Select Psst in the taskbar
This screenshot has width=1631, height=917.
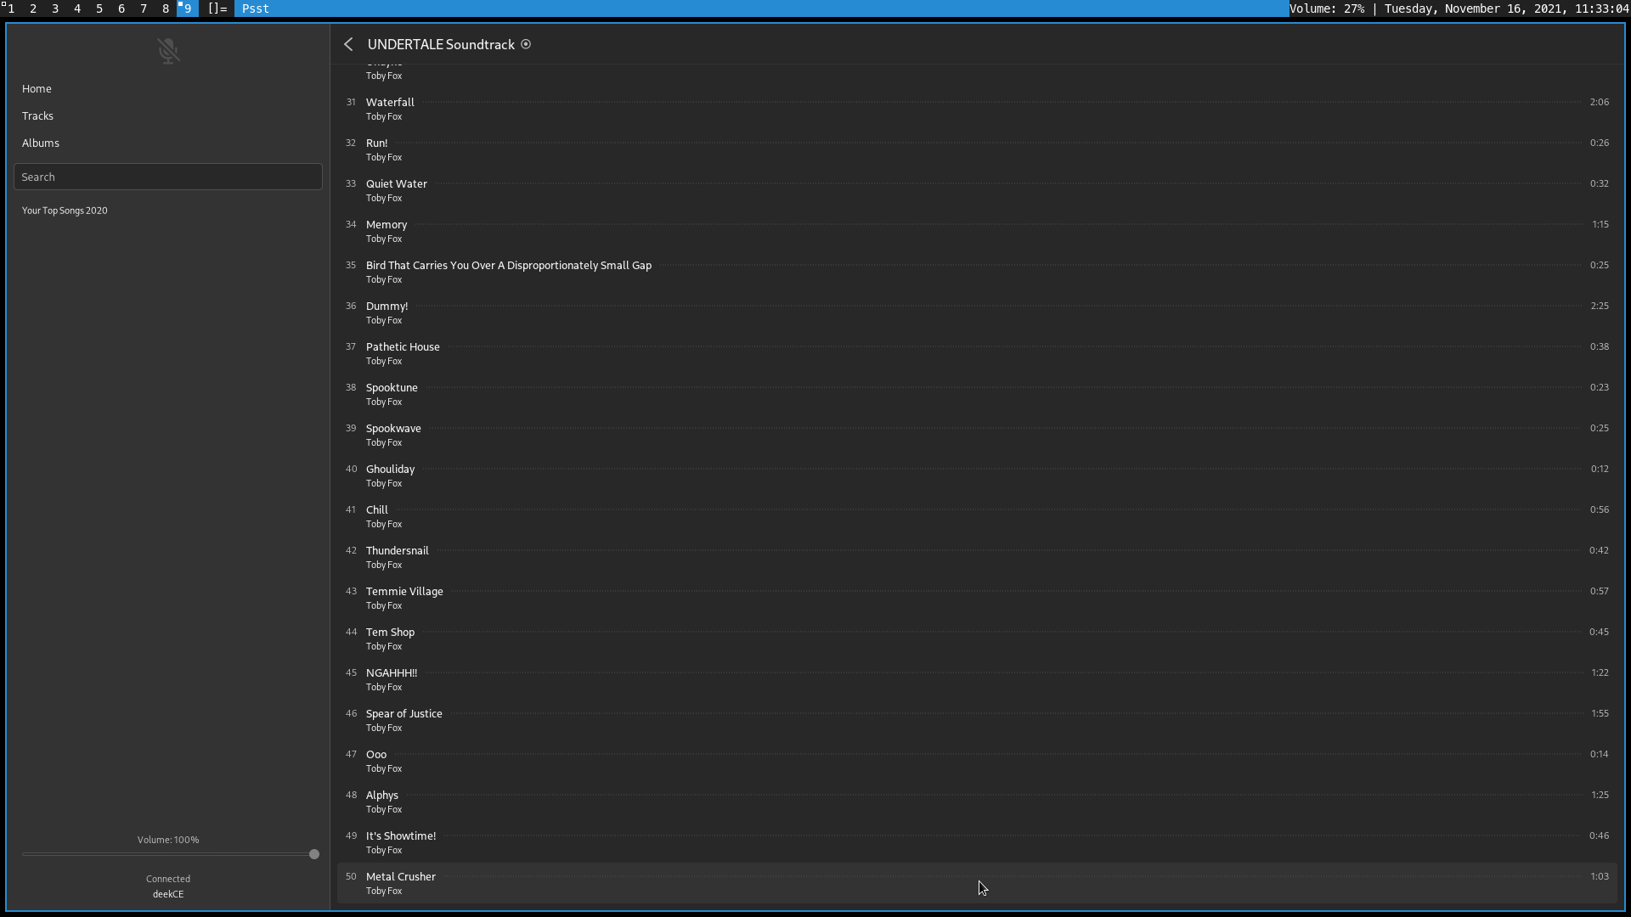pyautogui.click(x=255, y=8)
